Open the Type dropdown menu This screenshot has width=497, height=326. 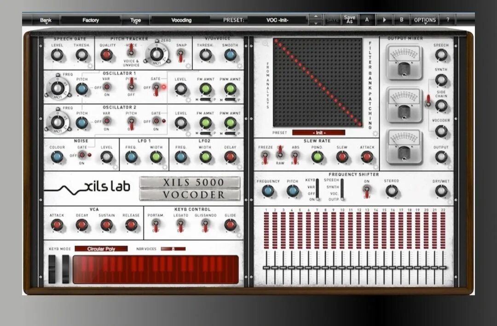(x=135, y=20)
